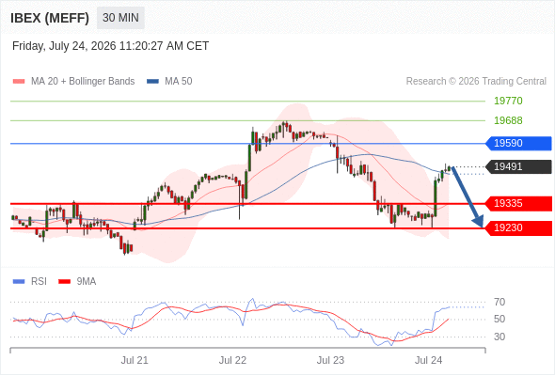Click the RSI 50 level label
This screenshot has height=376, width=555.
tap(499, 319)
